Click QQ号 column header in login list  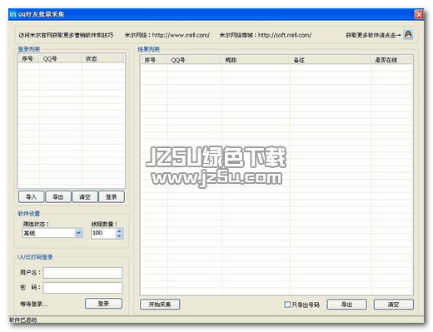61,58
